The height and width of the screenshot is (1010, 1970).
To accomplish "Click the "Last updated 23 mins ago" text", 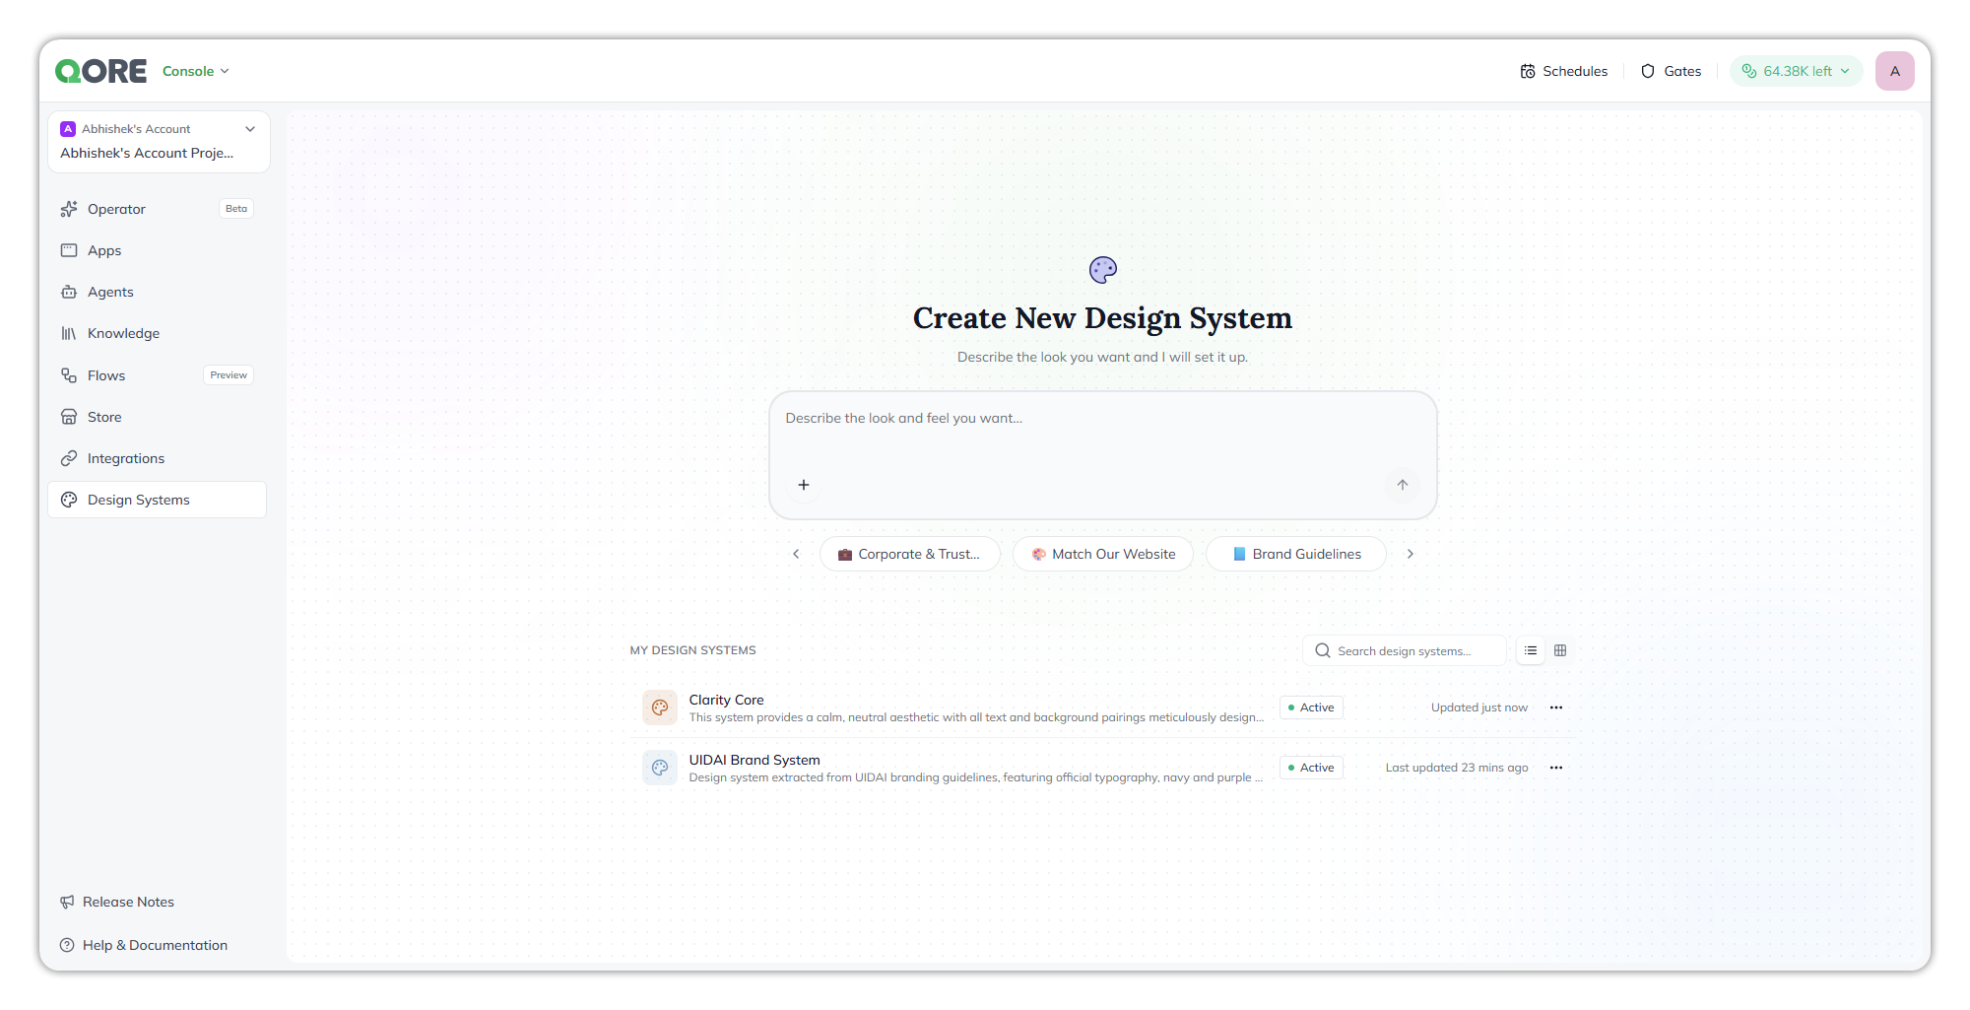I will (1457, 768).
